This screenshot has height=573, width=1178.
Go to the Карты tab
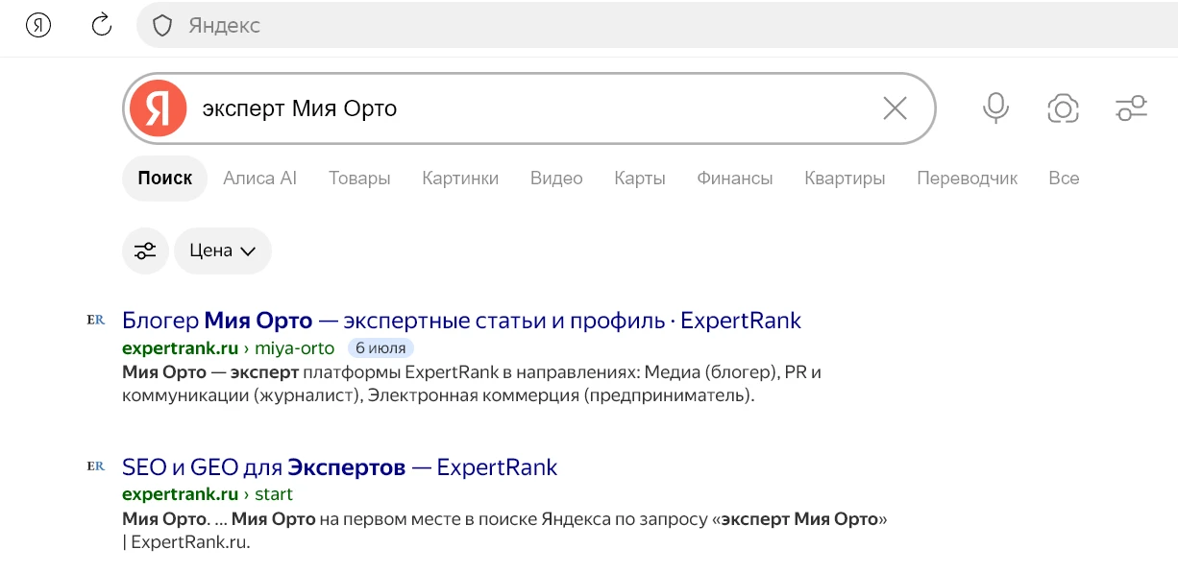point(640,179)
